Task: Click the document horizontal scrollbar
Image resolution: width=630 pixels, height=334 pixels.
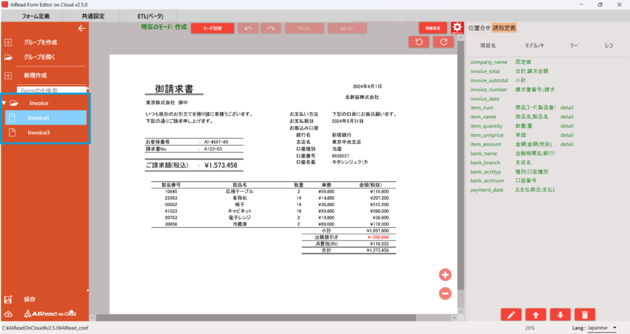Action: (255, 317)
